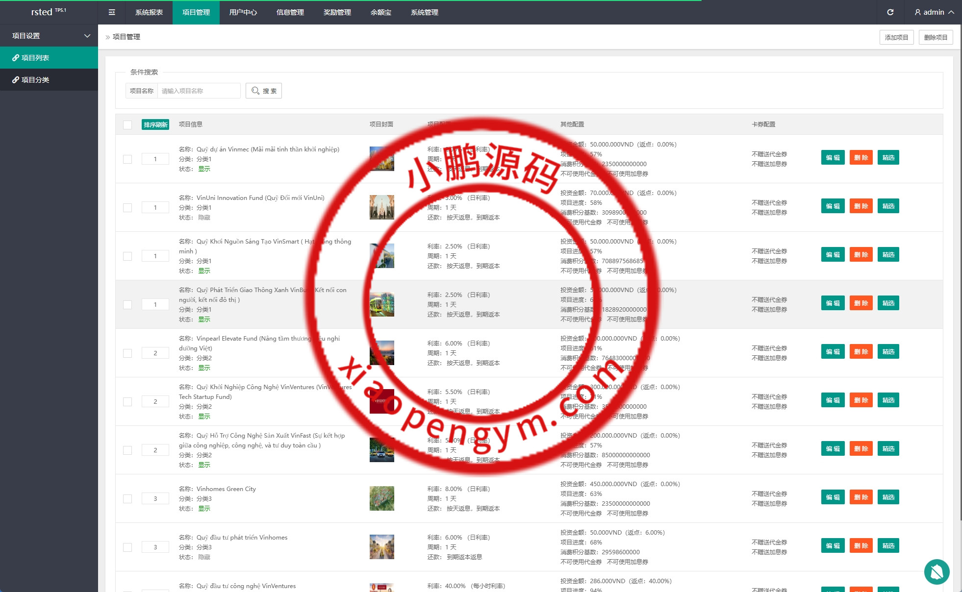Open the admin user menu

pyautogui.click(x=934, y=12)
